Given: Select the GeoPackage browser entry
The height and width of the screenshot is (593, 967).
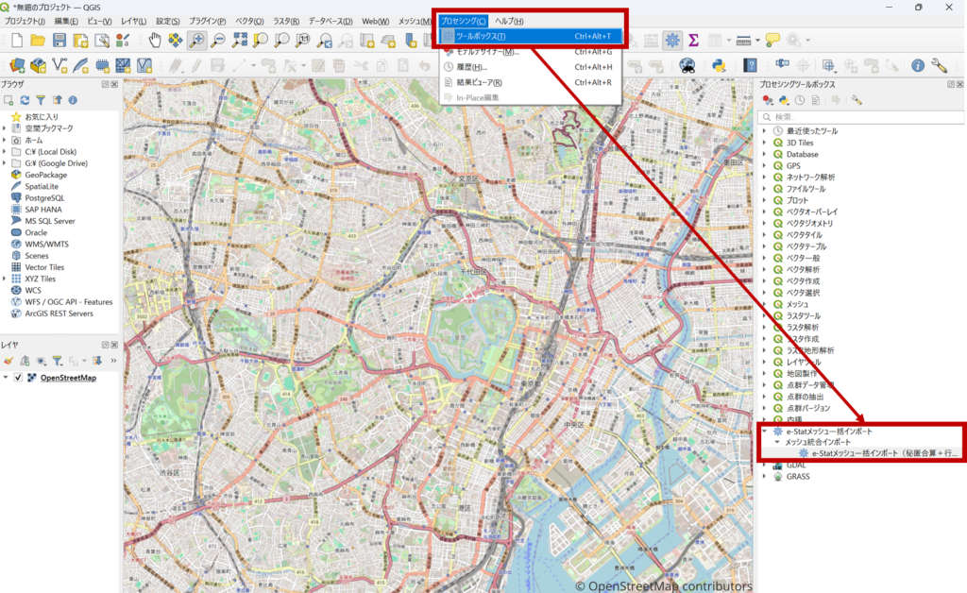Looking at the screenshot, I should pyautogui.click(x=45, y=175).
